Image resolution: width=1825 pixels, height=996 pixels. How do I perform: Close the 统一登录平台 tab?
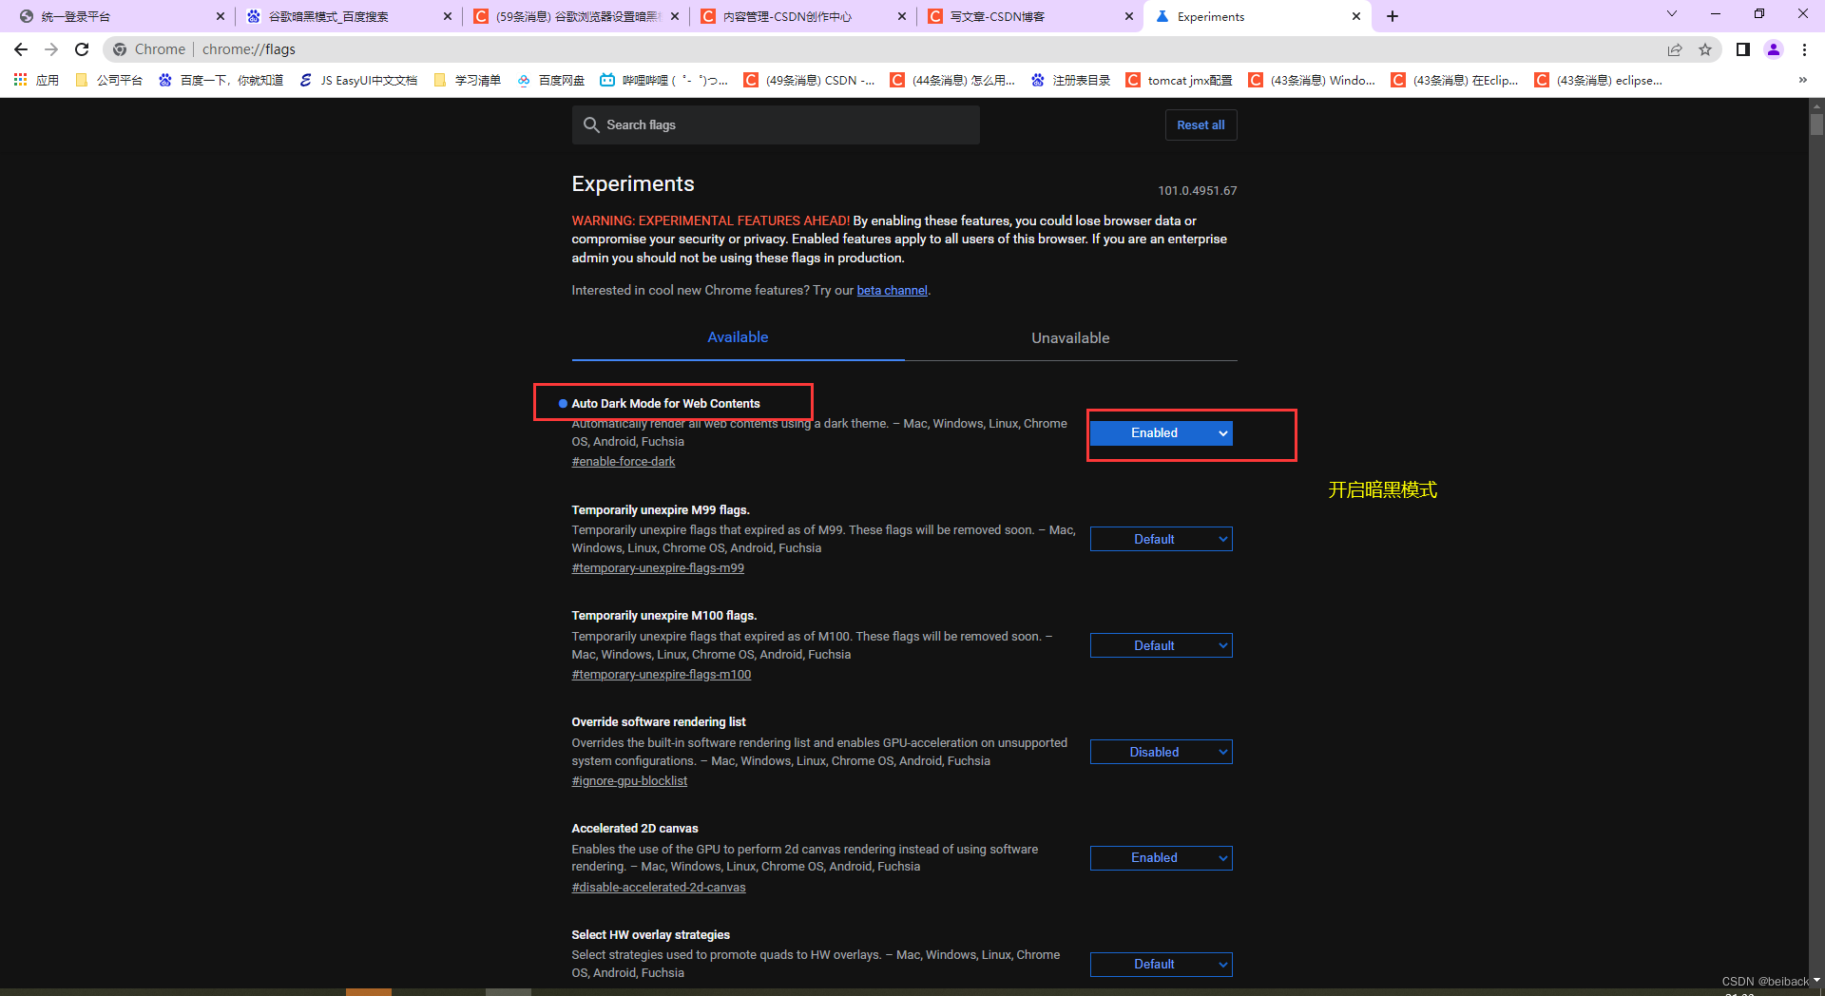(x=221, y=16)
